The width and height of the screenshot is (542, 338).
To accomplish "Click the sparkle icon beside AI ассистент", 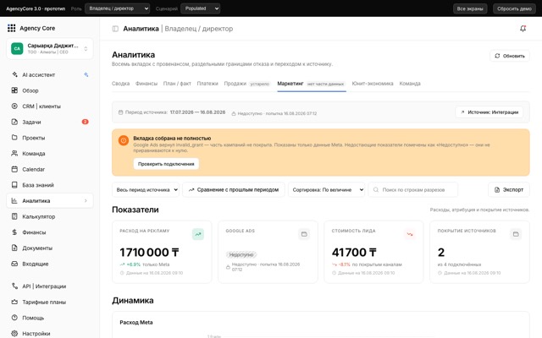I will pos(86,74).
